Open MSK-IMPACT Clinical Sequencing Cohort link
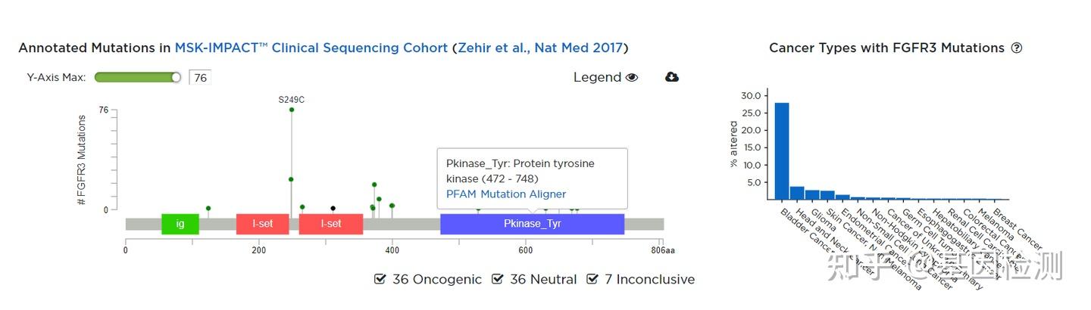 (x=311, y=48)
